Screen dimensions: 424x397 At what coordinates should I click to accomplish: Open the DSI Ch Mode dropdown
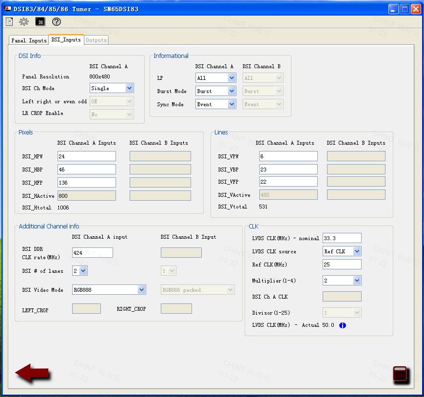(x=112, y=88)
